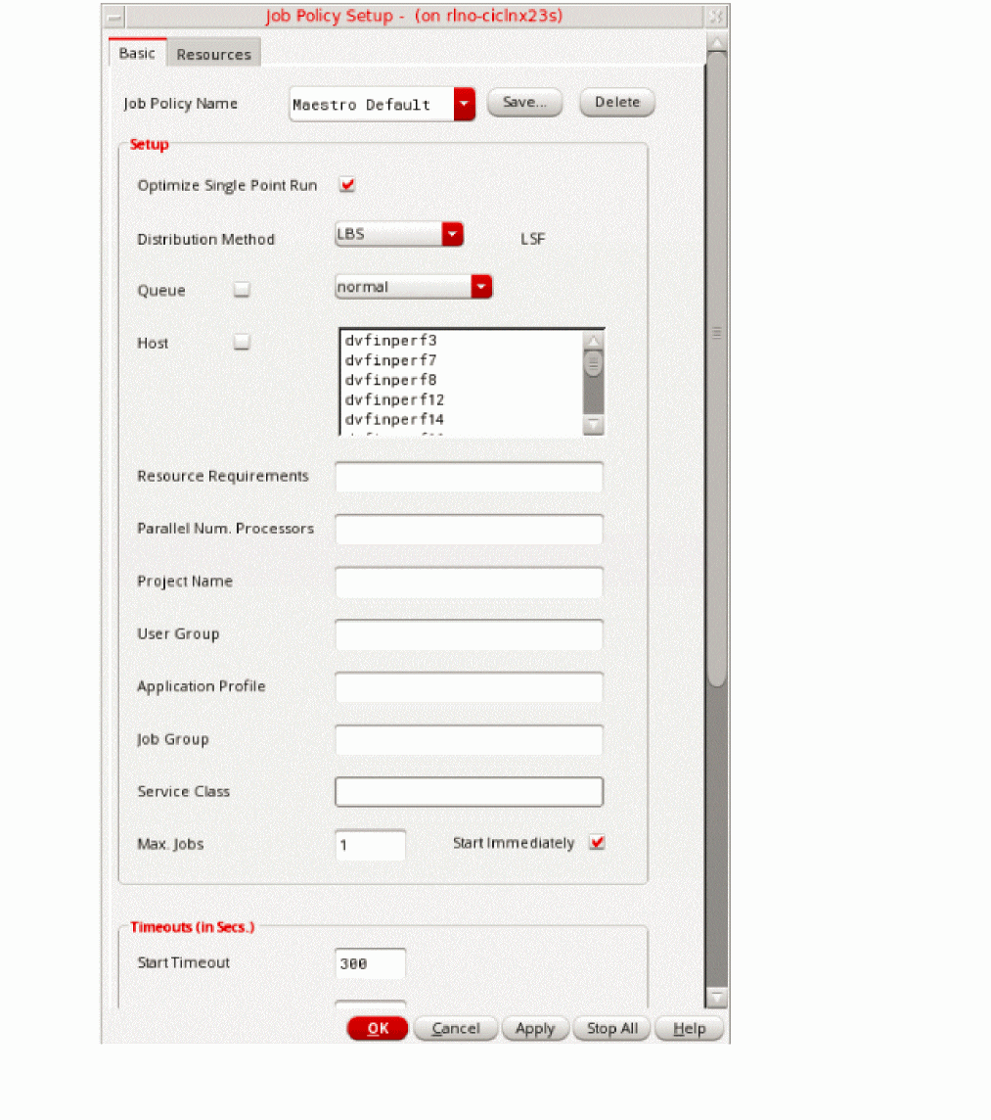Focus the Parallel Num. Processors field
The image size is (991, 1120).
469,530
